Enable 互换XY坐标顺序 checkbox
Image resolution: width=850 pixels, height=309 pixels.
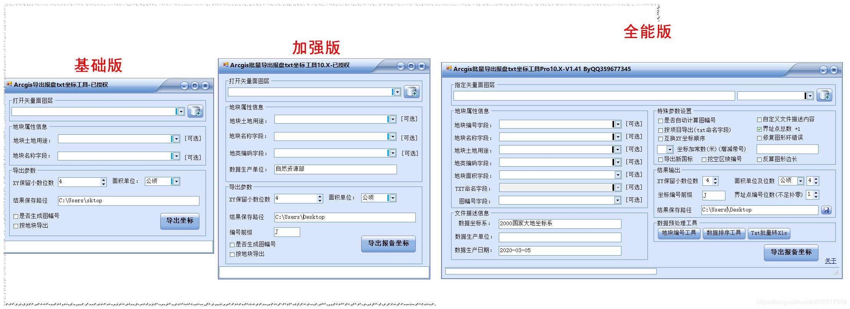point(661,139)
